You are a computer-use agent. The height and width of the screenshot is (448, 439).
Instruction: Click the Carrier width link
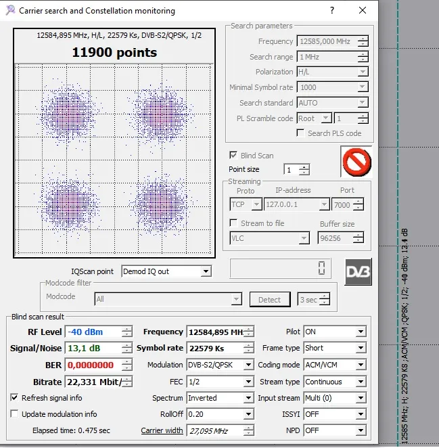[x=162, y=430]
